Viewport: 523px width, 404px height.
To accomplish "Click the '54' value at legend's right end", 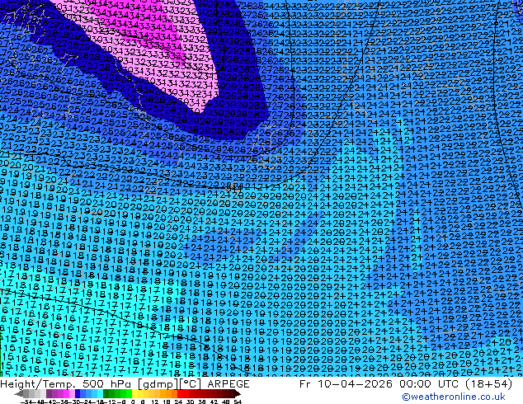I will click(x=237, y=402).
